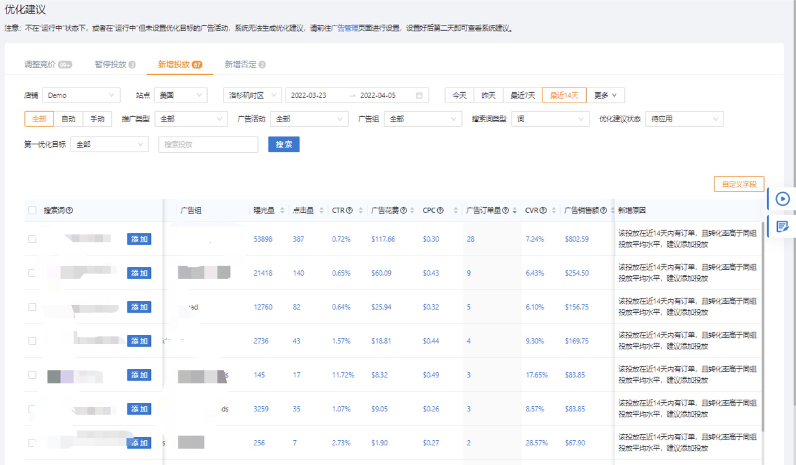This screenshot has height=465, width=796.
Task: Click the video tutorial play icon
Action: click(x=782, y=199)
